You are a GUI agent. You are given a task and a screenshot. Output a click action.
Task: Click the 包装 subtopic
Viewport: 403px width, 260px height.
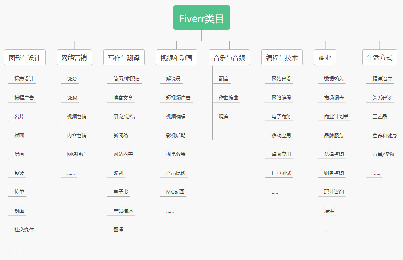pyautogui.click(x=19, y=173)
